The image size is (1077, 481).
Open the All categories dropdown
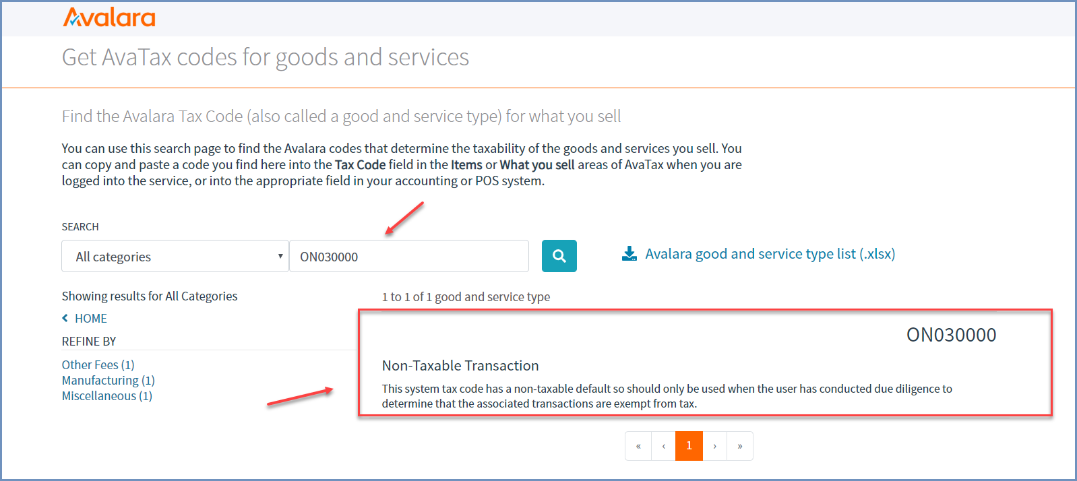(175, 256)
